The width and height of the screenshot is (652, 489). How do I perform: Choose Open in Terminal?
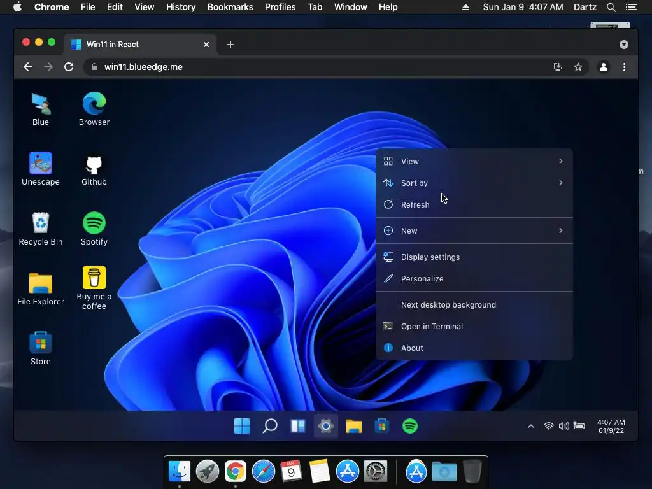click(474, 327)
